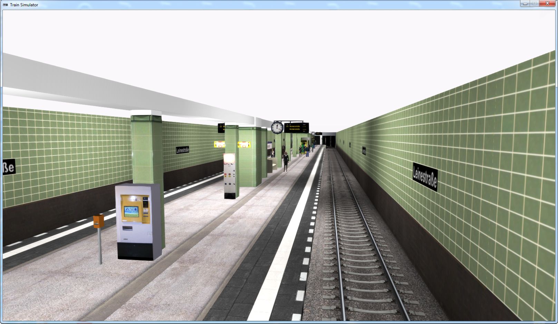
Task: Close the Train Simulator window
Action: pos(547,3)
